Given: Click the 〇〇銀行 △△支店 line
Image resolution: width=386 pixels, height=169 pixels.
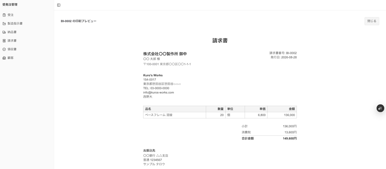Looking at the screenshot, I should coord(156,155).
